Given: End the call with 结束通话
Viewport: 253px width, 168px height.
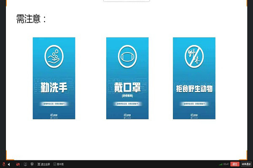Looking at the screenshot, I should [246, 164].
